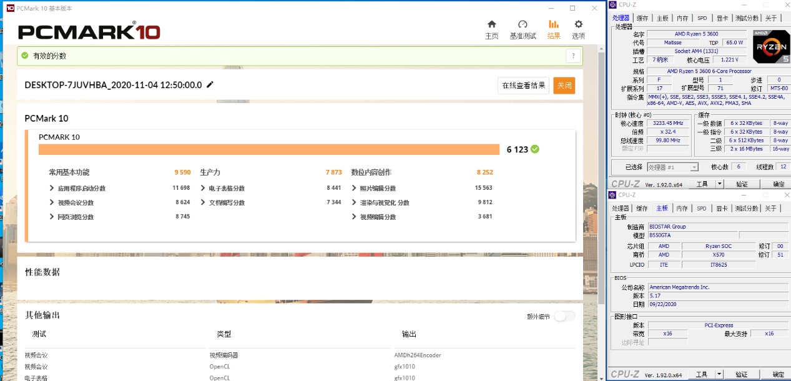791x381 pixels.
Task: Click the 生产力 score 7 873
Action: pos(333,172)
